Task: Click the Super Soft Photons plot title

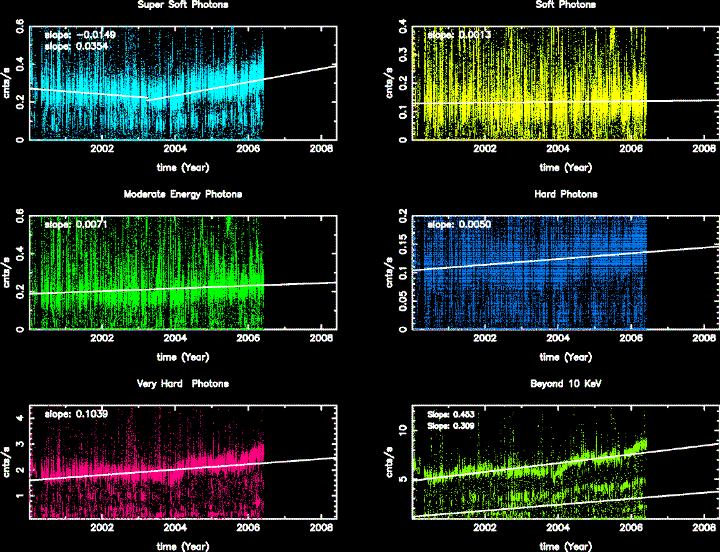Action: point(182,5)
